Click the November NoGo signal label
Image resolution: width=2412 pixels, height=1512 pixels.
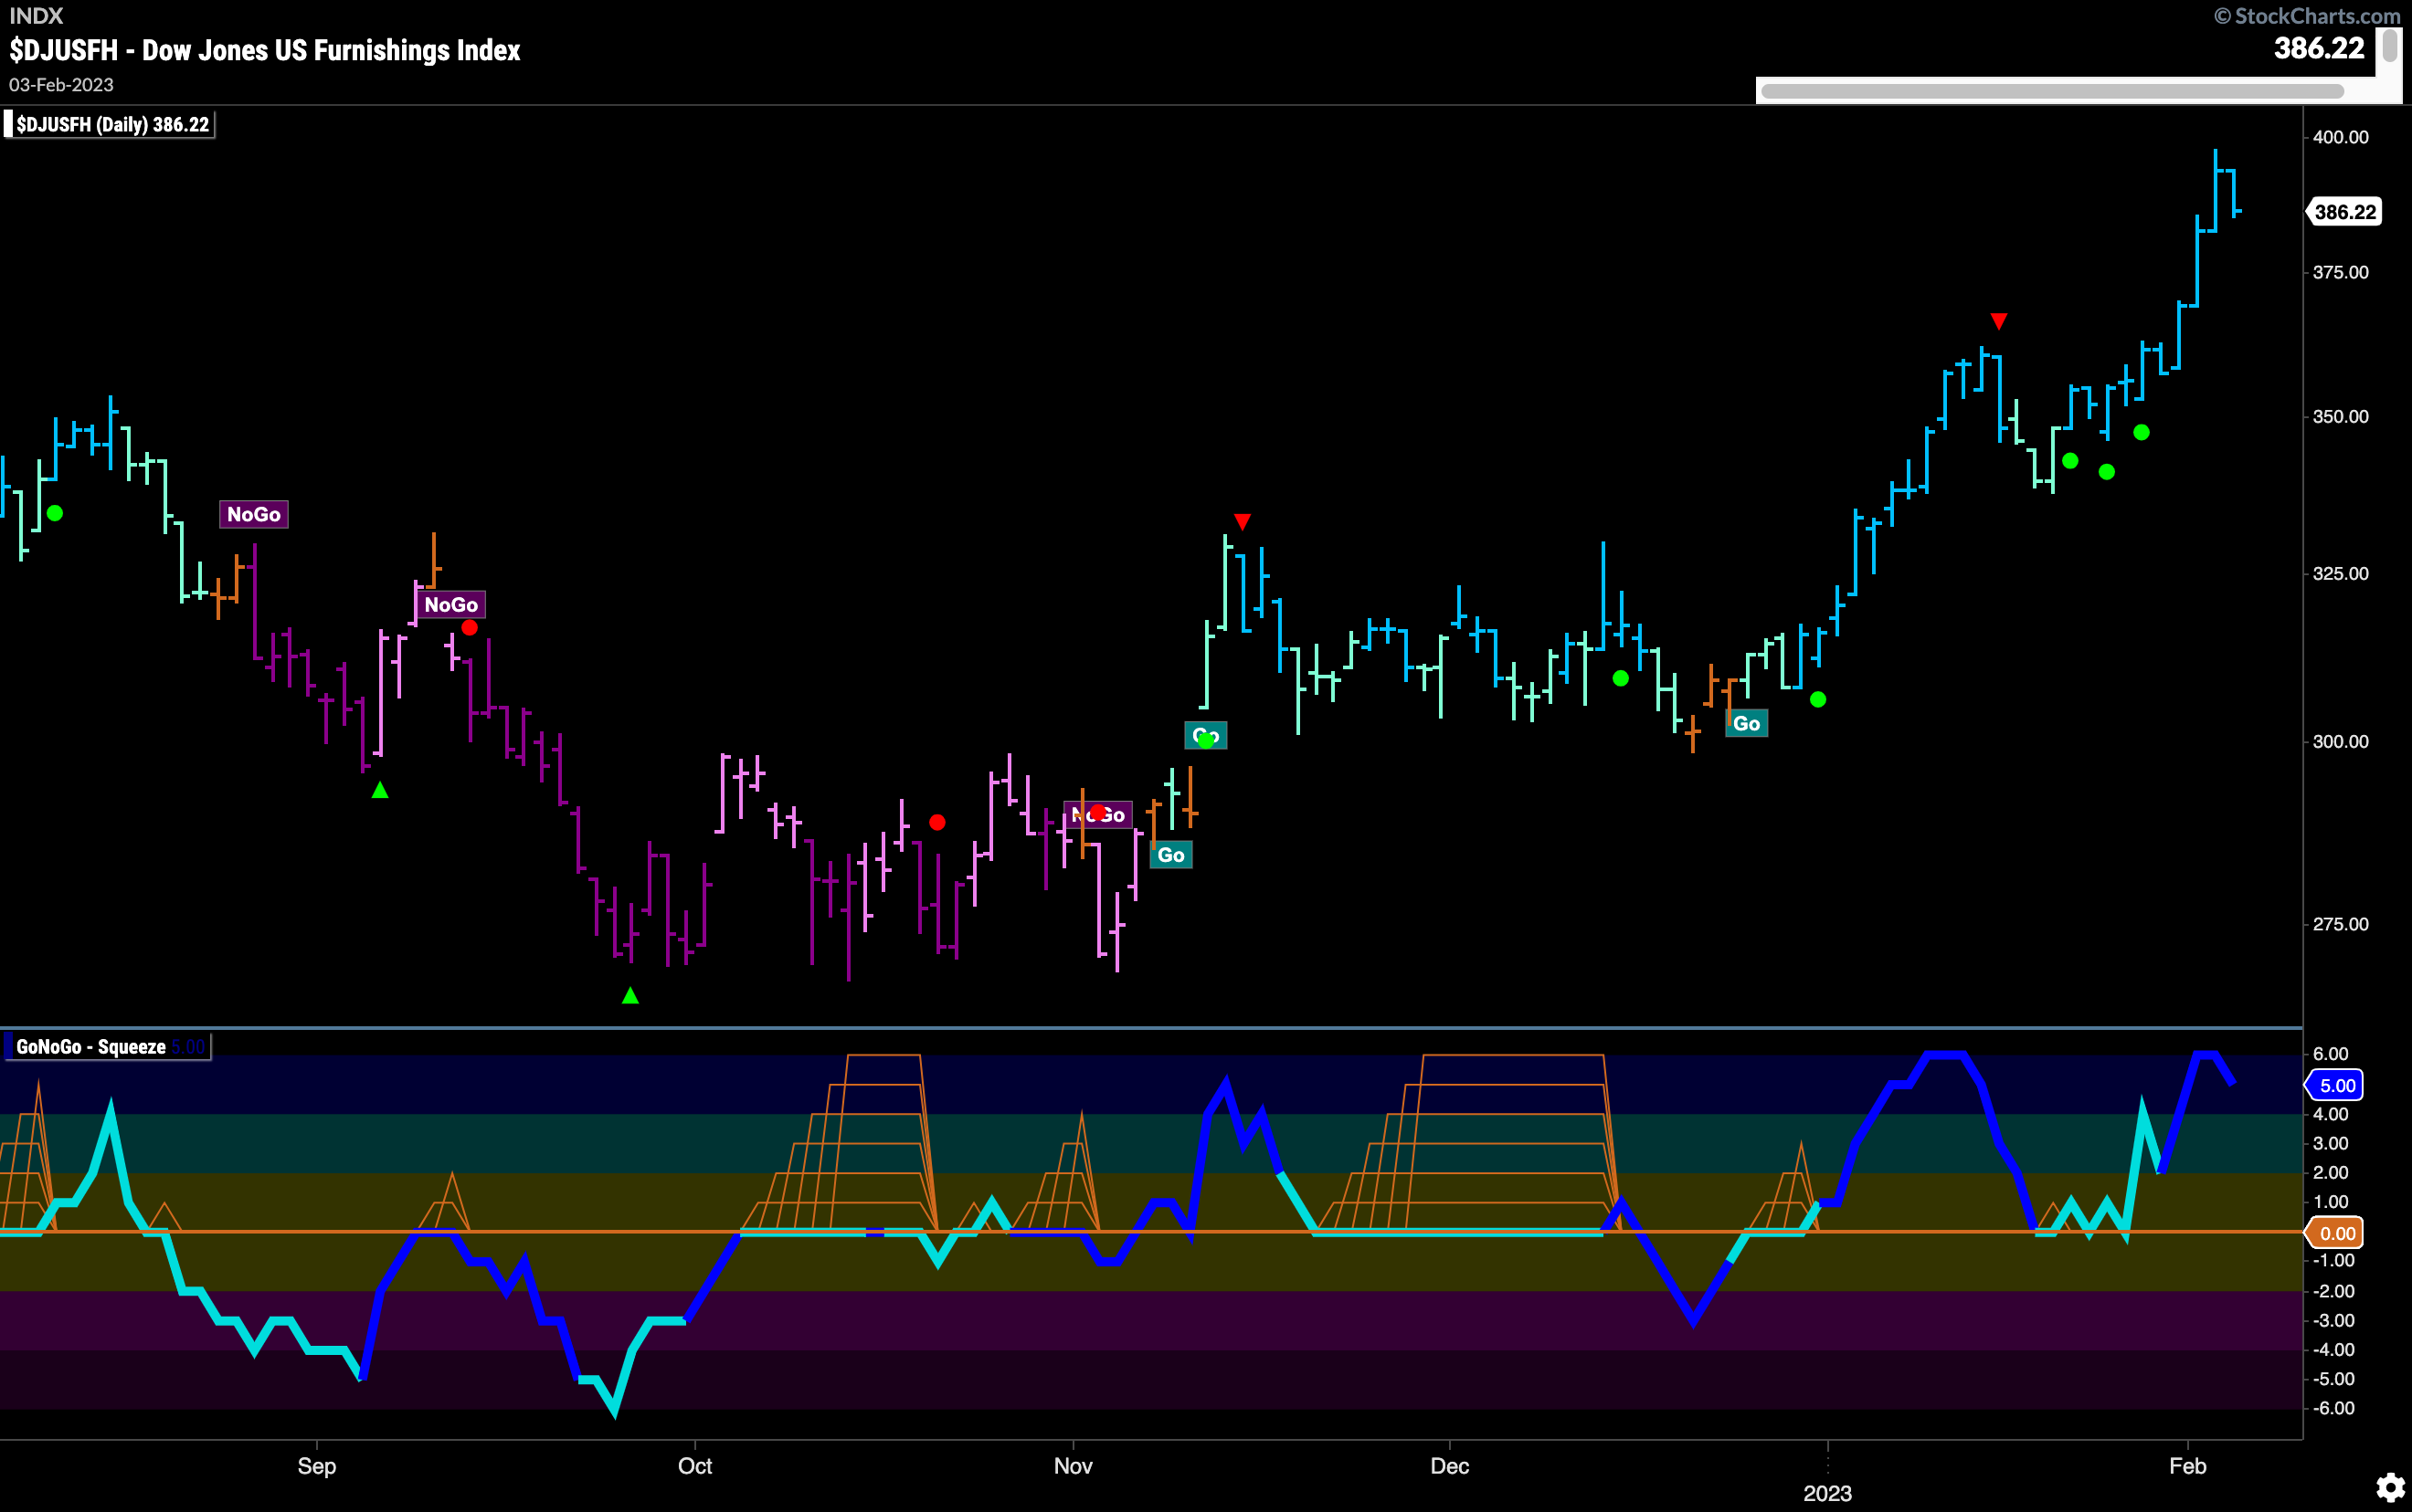tap(1098, 815)
